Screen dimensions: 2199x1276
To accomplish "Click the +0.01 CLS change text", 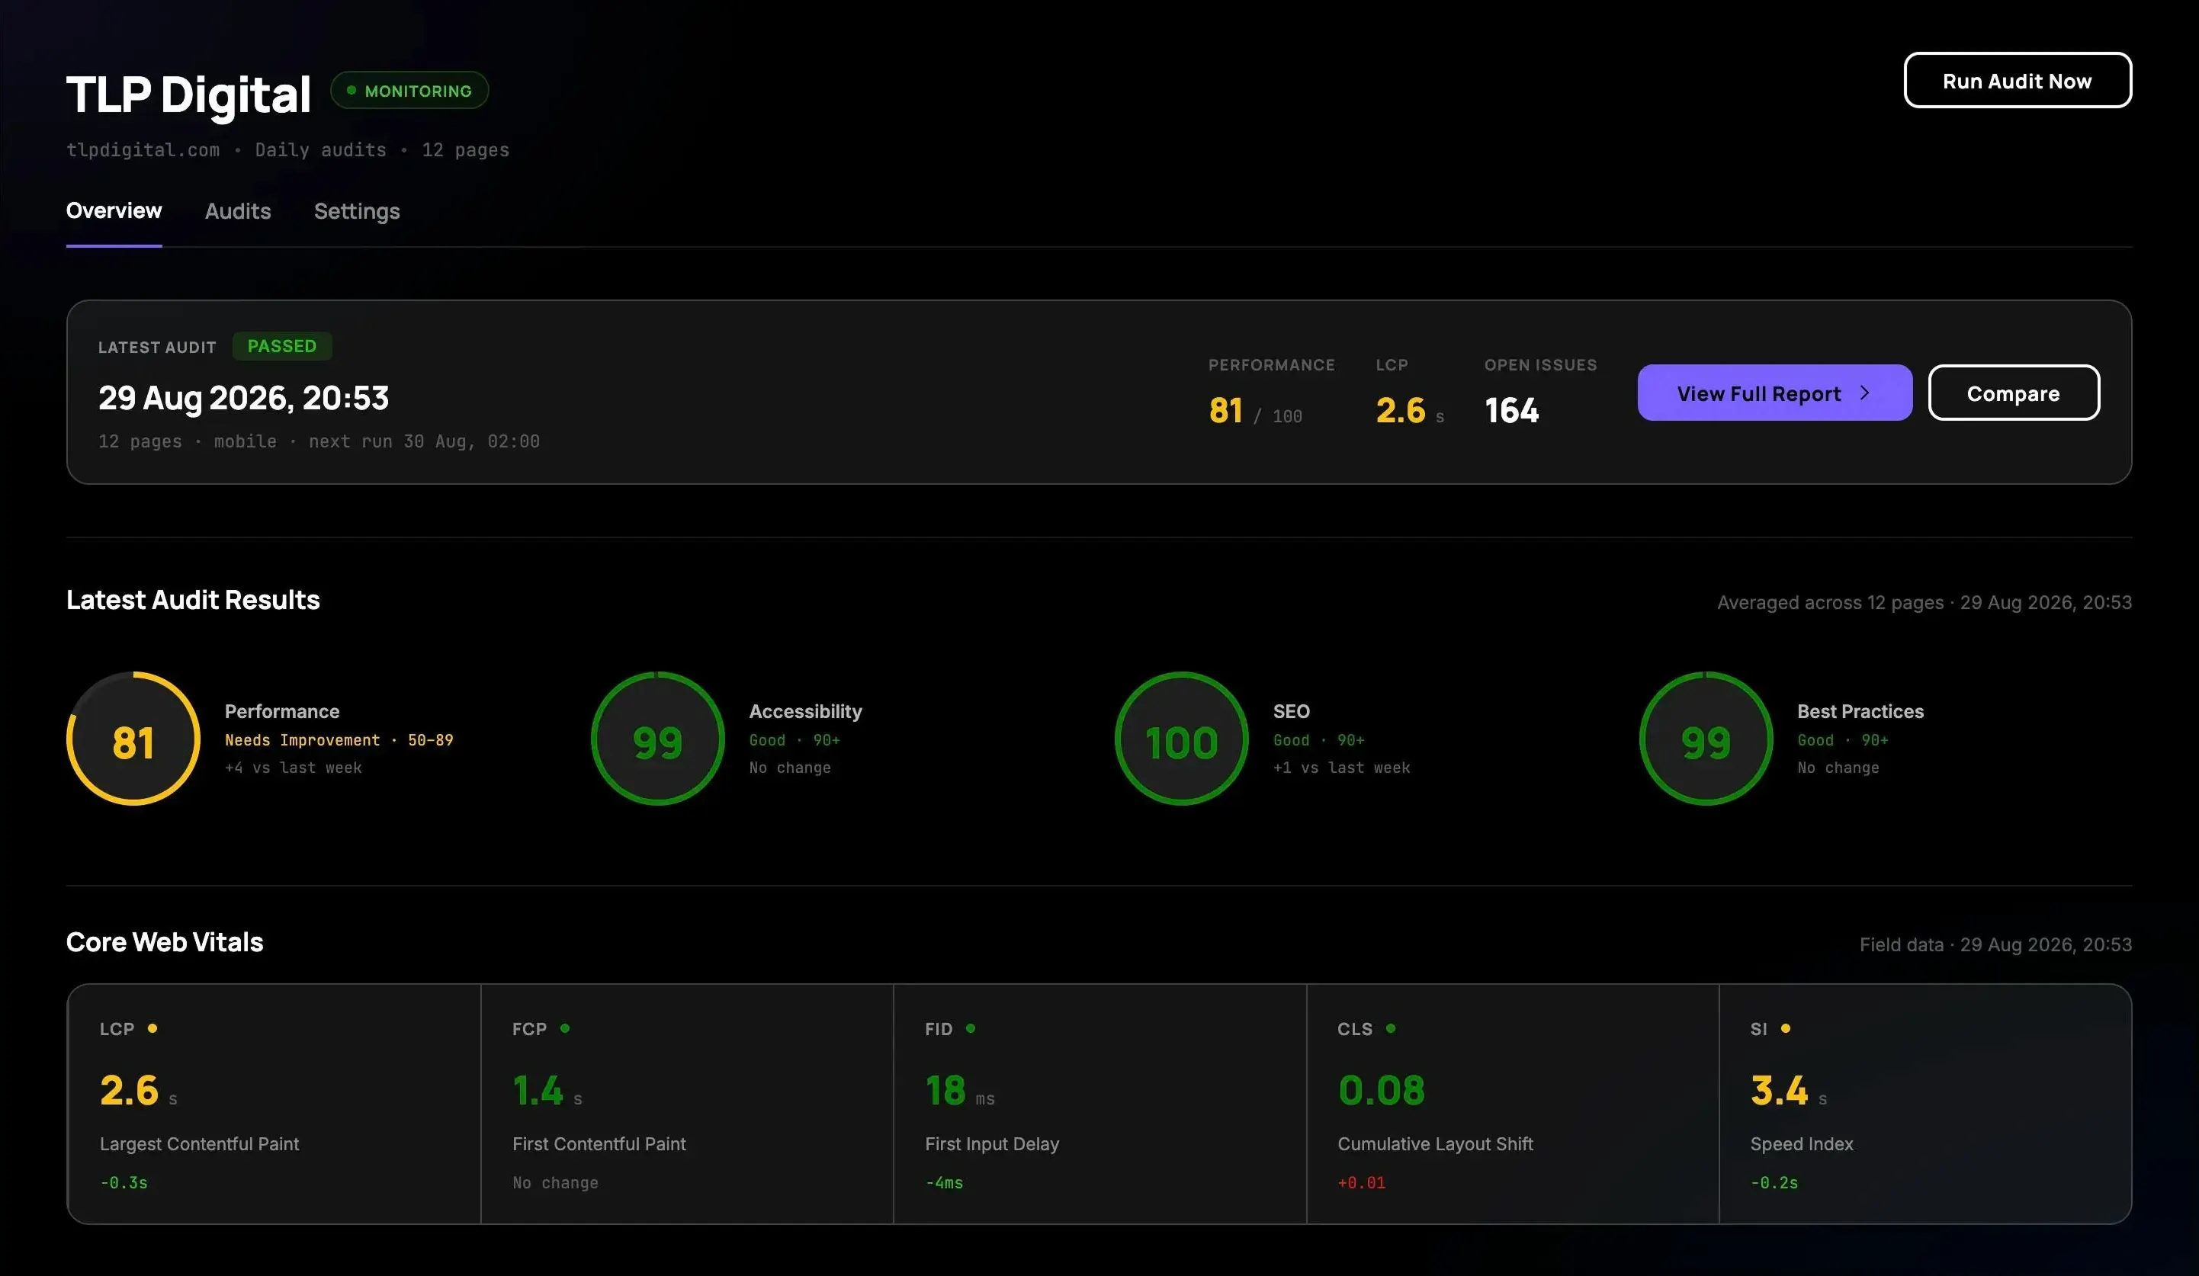I will (x=1361, y=1183).
